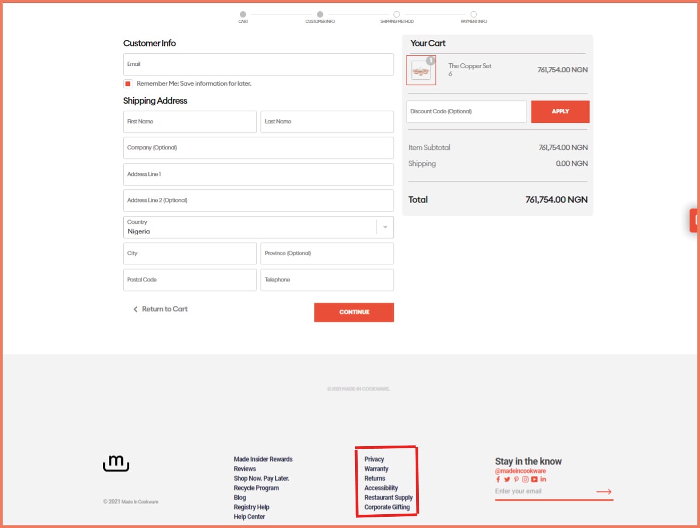The width and height of the screenshot is (700, 528).
Task: Focus the Discount Code (Optional) field
Action: pos(466,112)
